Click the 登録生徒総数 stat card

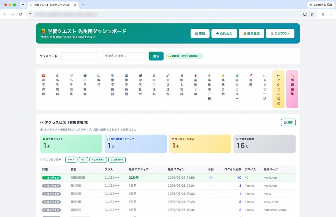click(264, 144)
